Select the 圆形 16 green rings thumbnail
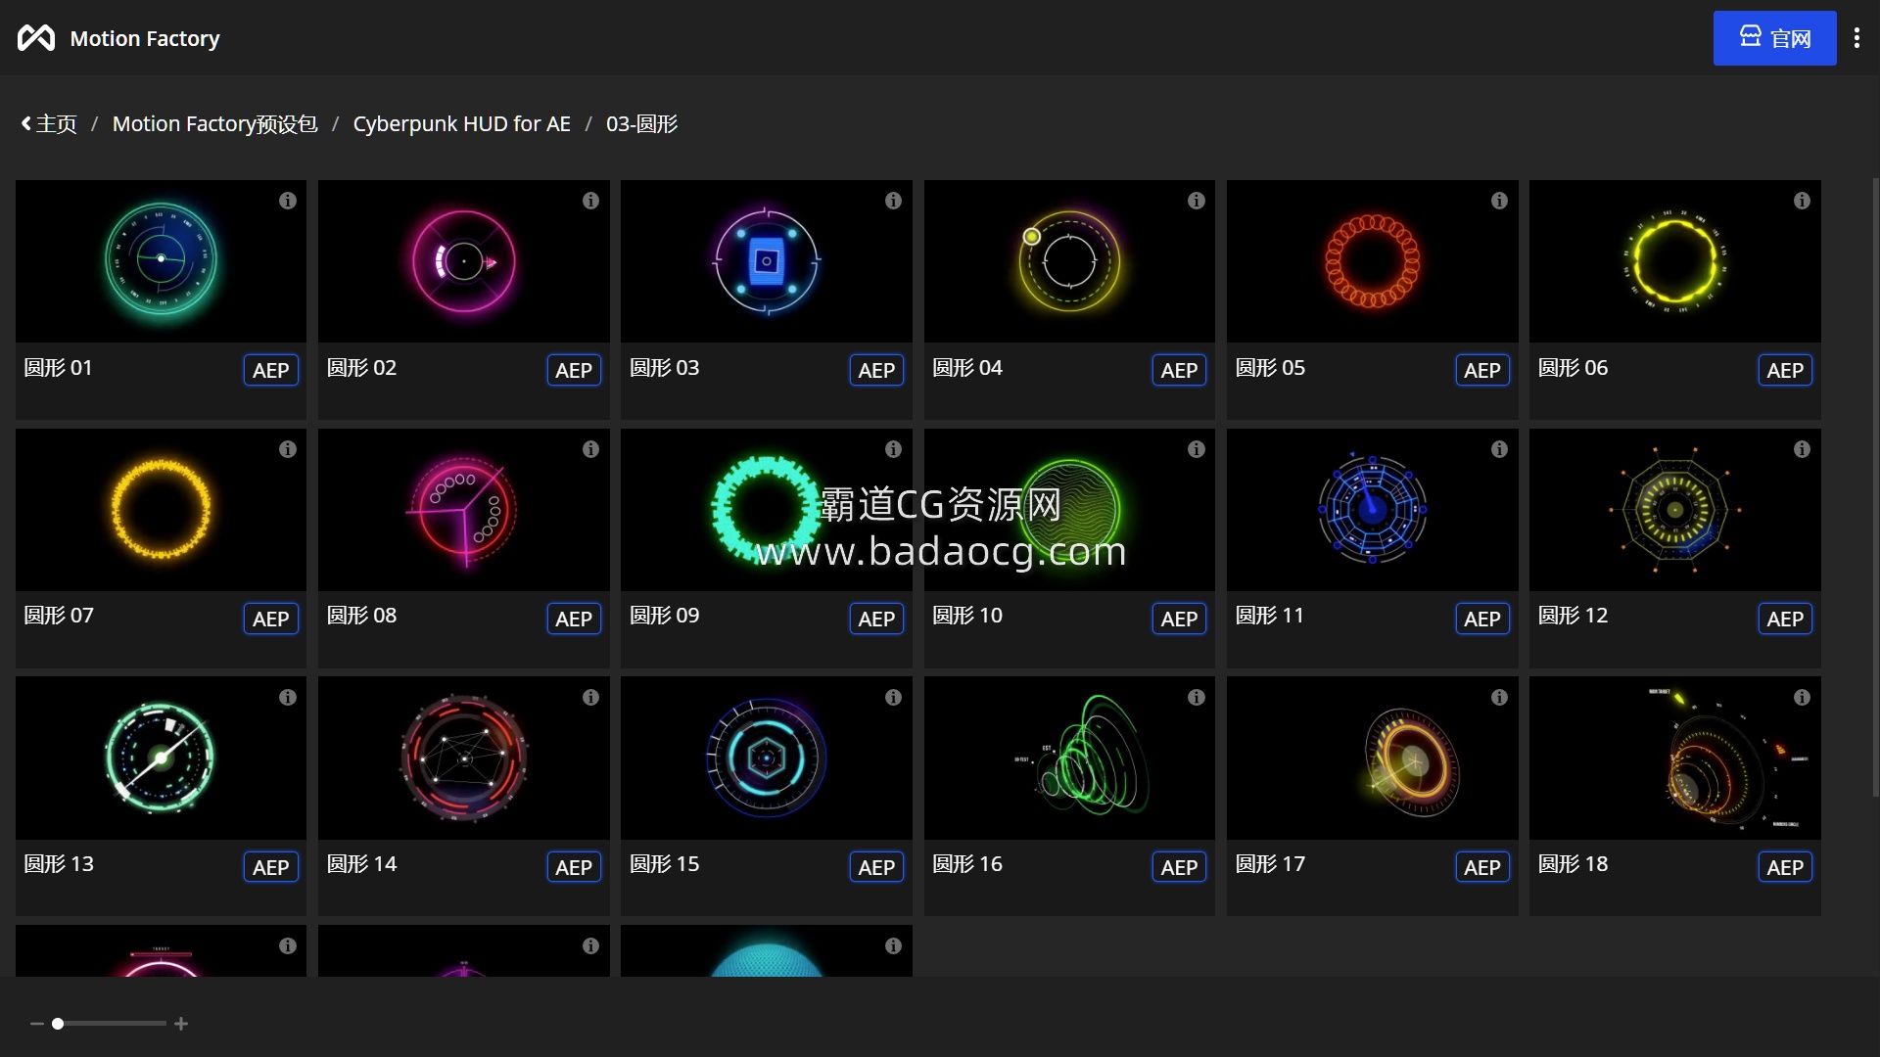The height and width of the screenshot is (1057, 1880). pos(1069,758)
